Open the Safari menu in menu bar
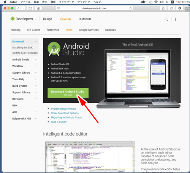Viewport: 190px width, 173px height. 13,2
